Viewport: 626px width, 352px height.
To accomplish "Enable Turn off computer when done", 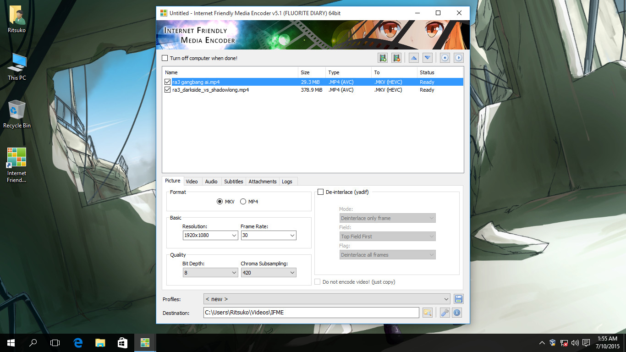I will (x=165, y=58).
